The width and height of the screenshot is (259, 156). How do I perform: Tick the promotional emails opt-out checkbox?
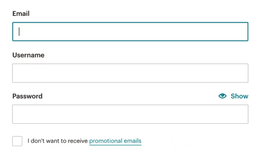tap(17, 141)
